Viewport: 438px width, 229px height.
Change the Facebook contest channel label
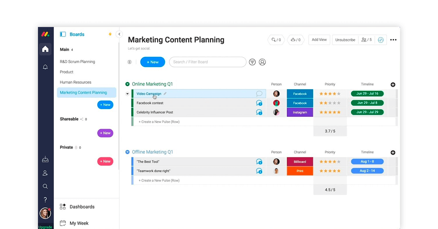coord(300,103)
